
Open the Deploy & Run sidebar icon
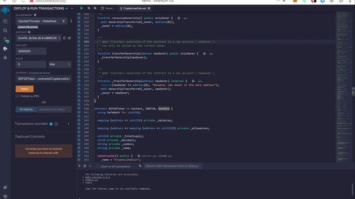pyautogui.click(x=5, y=49)
